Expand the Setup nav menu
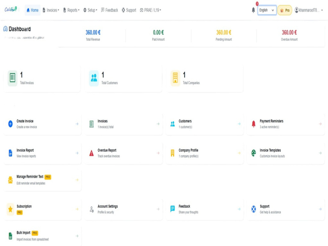The height and width of the screenshot is (246, 328). 90,10
